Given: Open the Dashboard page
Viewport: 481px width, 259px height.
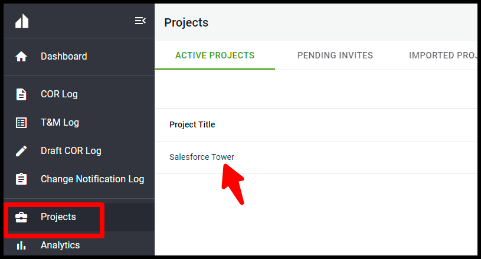Looking at the screenshot, I should [64, 57].
